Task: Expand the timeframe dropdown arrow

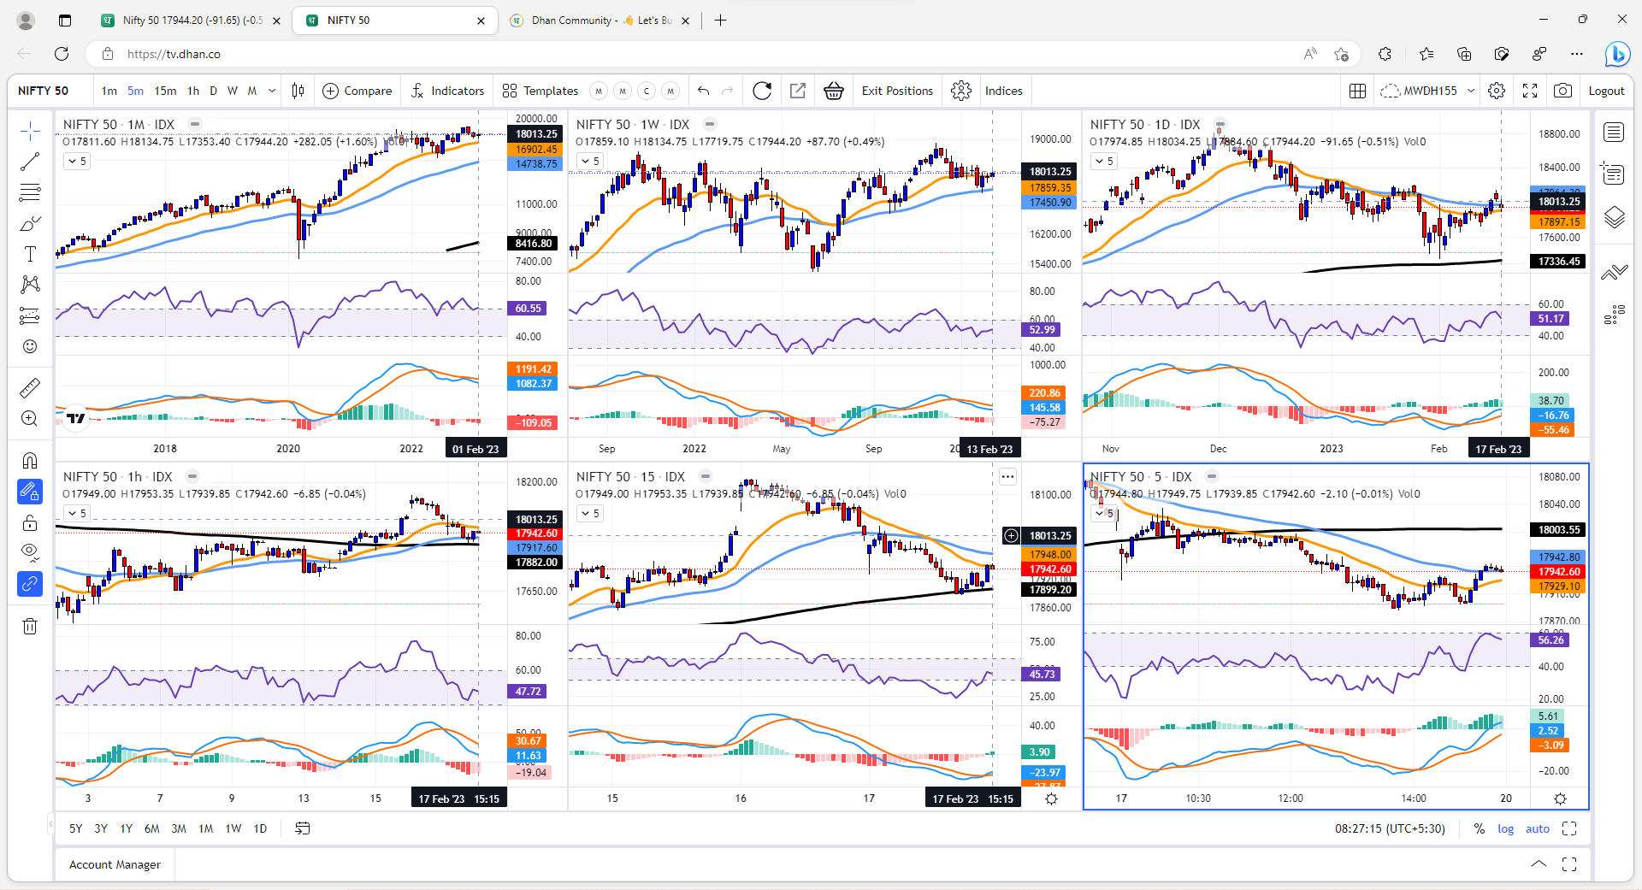Action: 272,91
